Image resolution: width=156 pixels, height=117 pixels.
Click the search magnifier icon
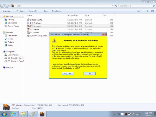point(154,6)
